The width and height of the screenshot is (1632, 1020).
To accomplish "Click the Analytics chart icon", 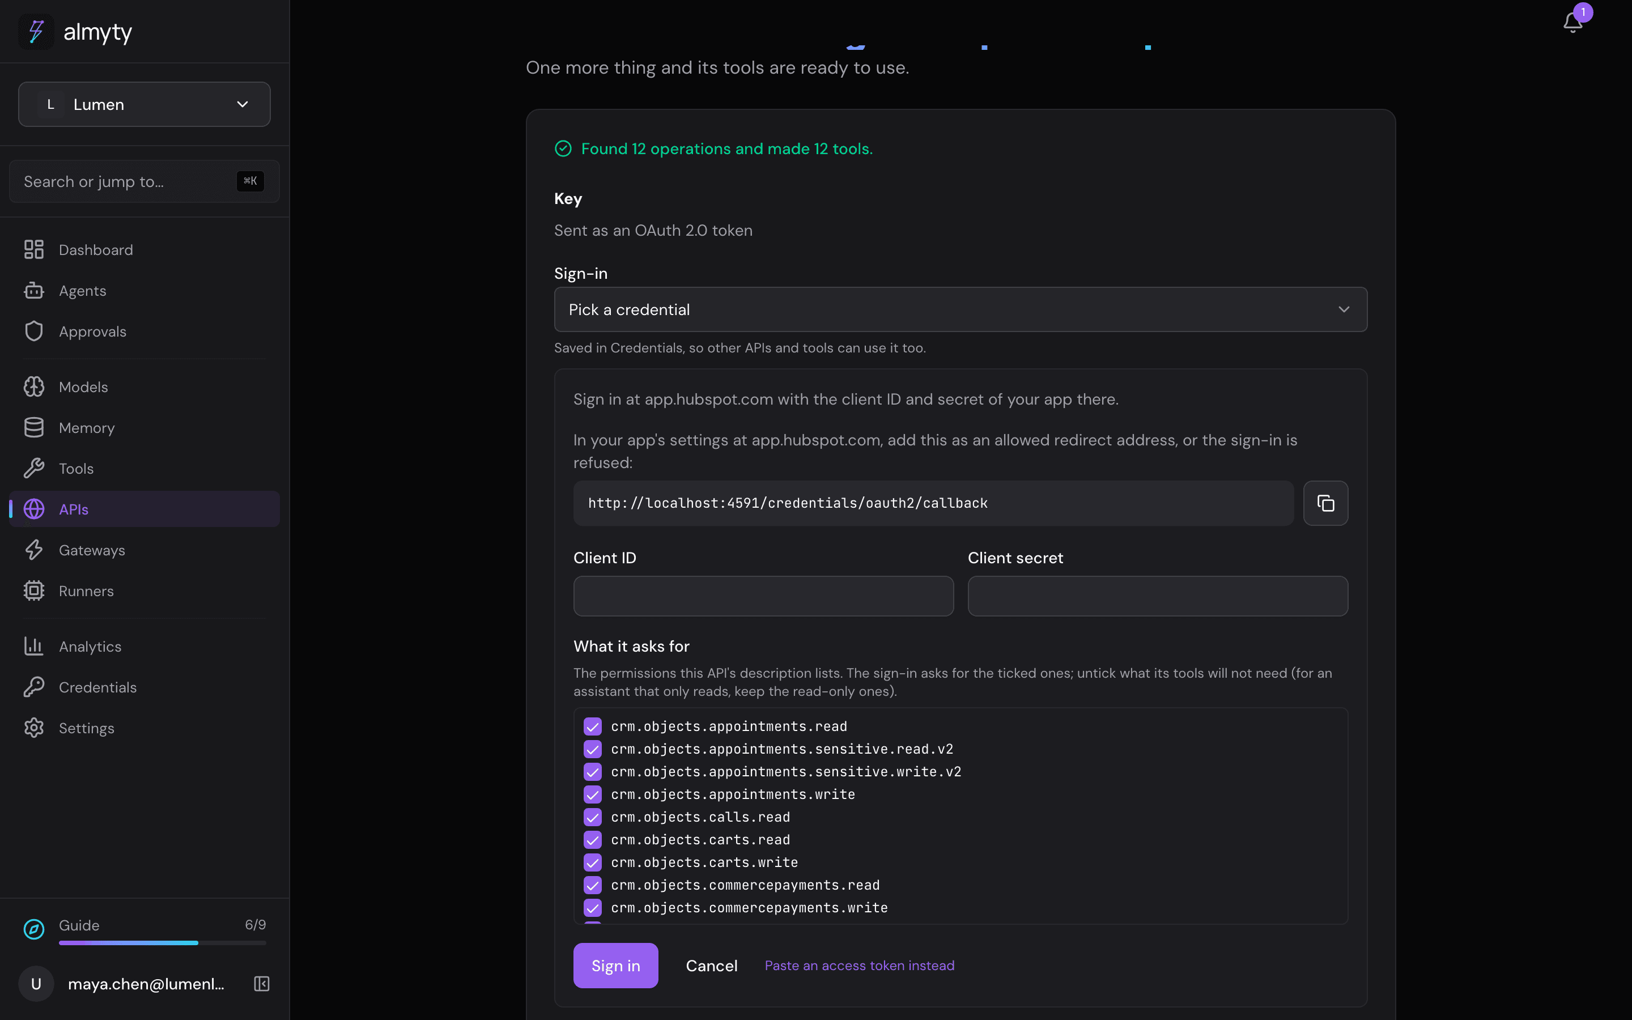I will (34, 646).
